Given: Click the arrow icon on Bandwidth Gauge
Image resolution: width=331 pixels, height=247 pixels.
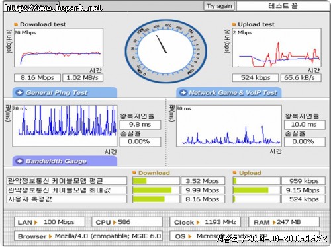Looking at the screenshot, I should point(19,161).
